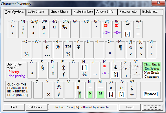Image resolution: width=166 pixels, height=113 pixels.
Task: Pick the green N en space
Action: point(90,94)
